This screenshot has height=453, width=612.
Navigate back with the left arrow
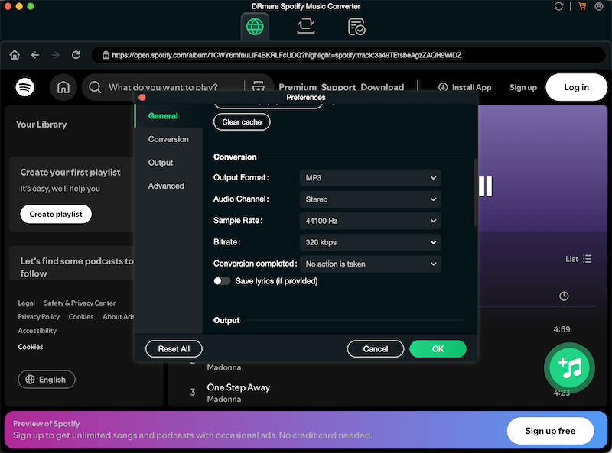(x=35, y=55)
